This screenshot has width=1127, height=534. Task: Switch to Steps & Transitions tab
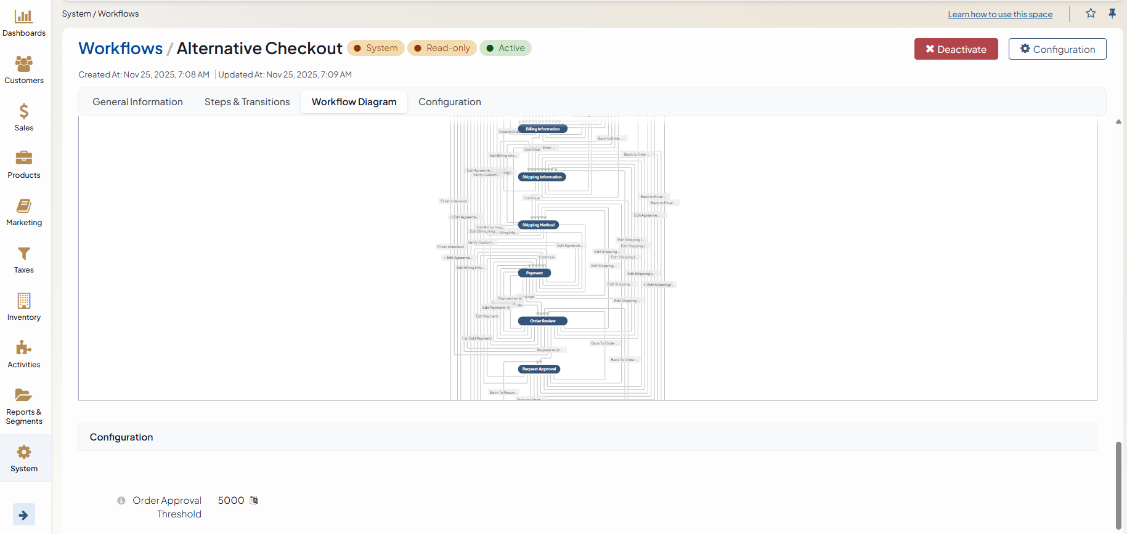[247, 102]
